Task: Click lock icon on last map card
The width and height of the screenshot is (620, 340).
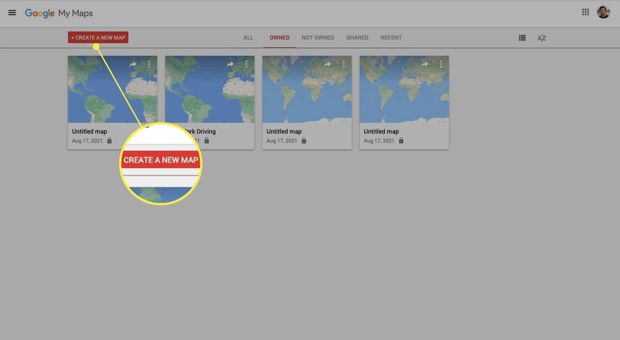Action: point(401,141)
